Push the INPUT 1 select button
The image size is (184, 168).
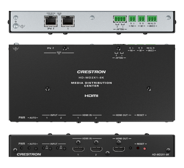pyautogui.click(x=50, y=149)
